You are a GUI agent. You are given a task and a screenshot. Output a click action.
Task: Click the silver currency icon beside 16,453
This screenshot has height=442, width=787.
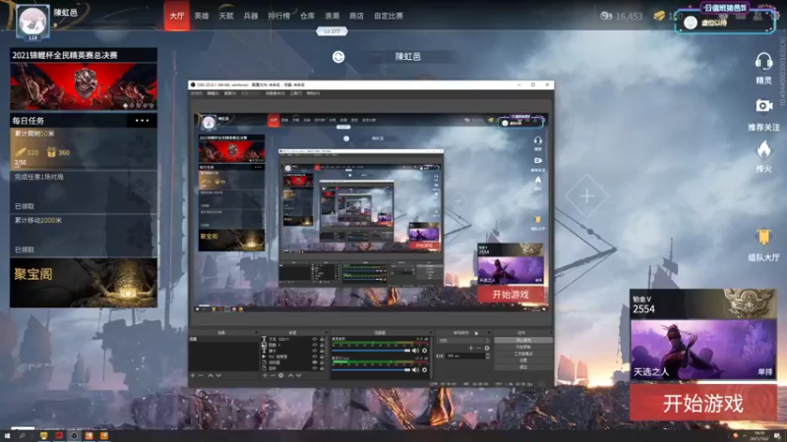[x=606, y=16]
